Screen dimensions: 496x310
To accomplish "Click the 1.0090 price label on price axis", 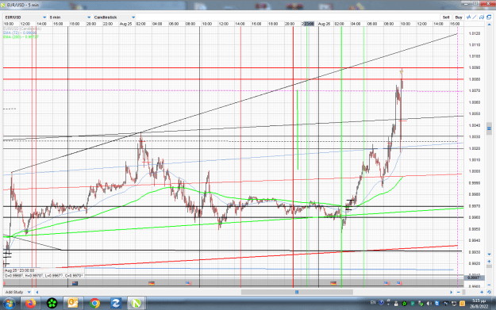I will 475,67.
